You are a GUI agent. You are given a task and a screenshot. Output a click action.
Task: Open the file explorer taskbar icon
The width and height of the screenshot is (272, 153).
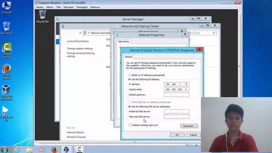click(29, 150)
